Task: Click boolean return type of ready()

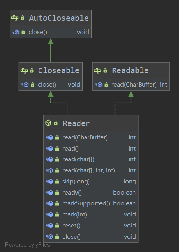Action: [x=124, y=193]
